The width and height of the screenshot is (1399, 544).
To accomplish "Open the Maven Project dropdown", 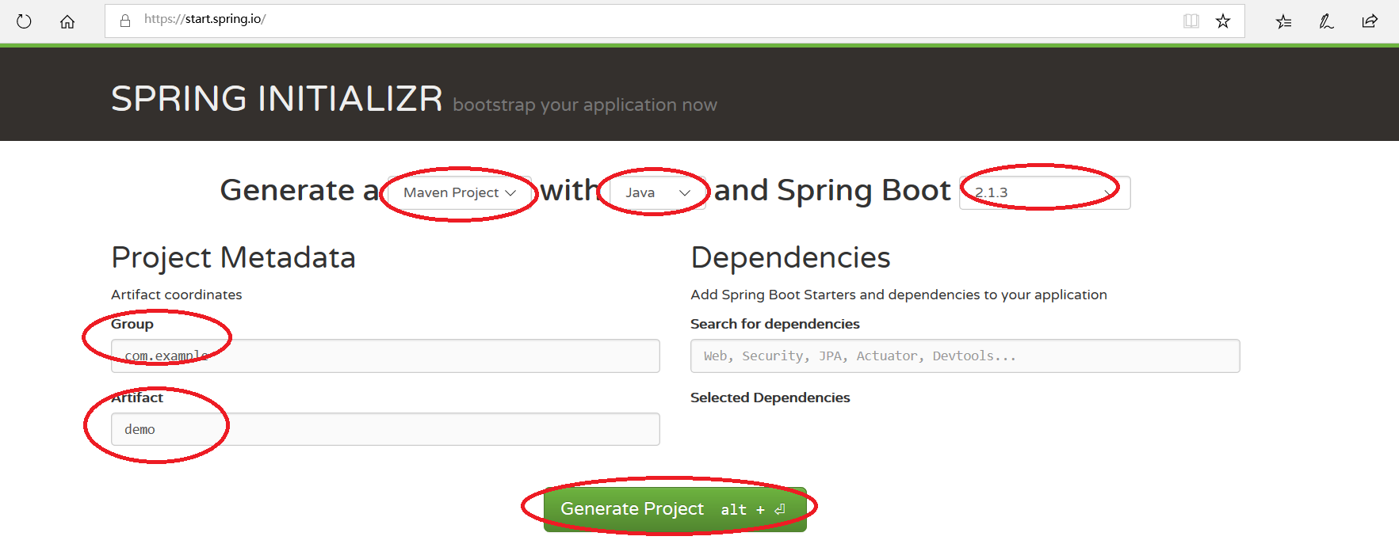I will click(x=460, y=192).
